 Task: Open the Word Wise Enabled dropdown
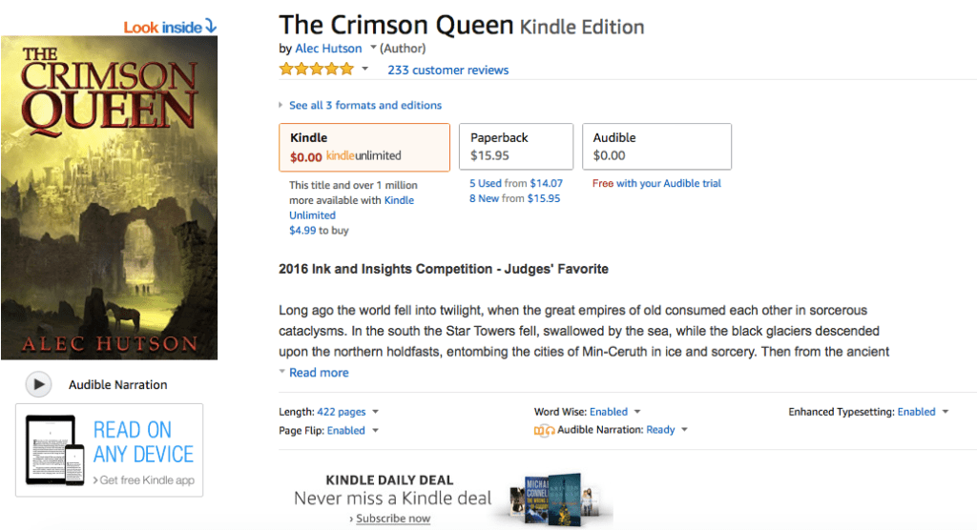(636, 412)
